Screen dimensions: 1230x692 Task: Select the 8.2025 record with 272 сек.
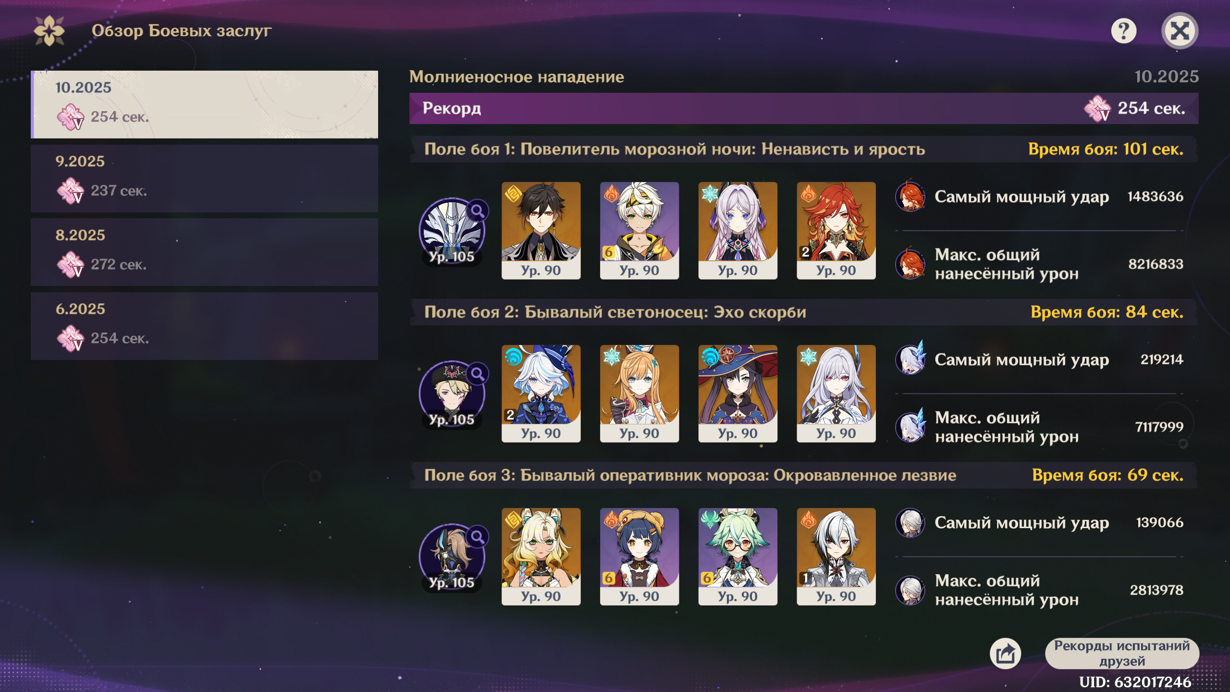click(204, 252)
